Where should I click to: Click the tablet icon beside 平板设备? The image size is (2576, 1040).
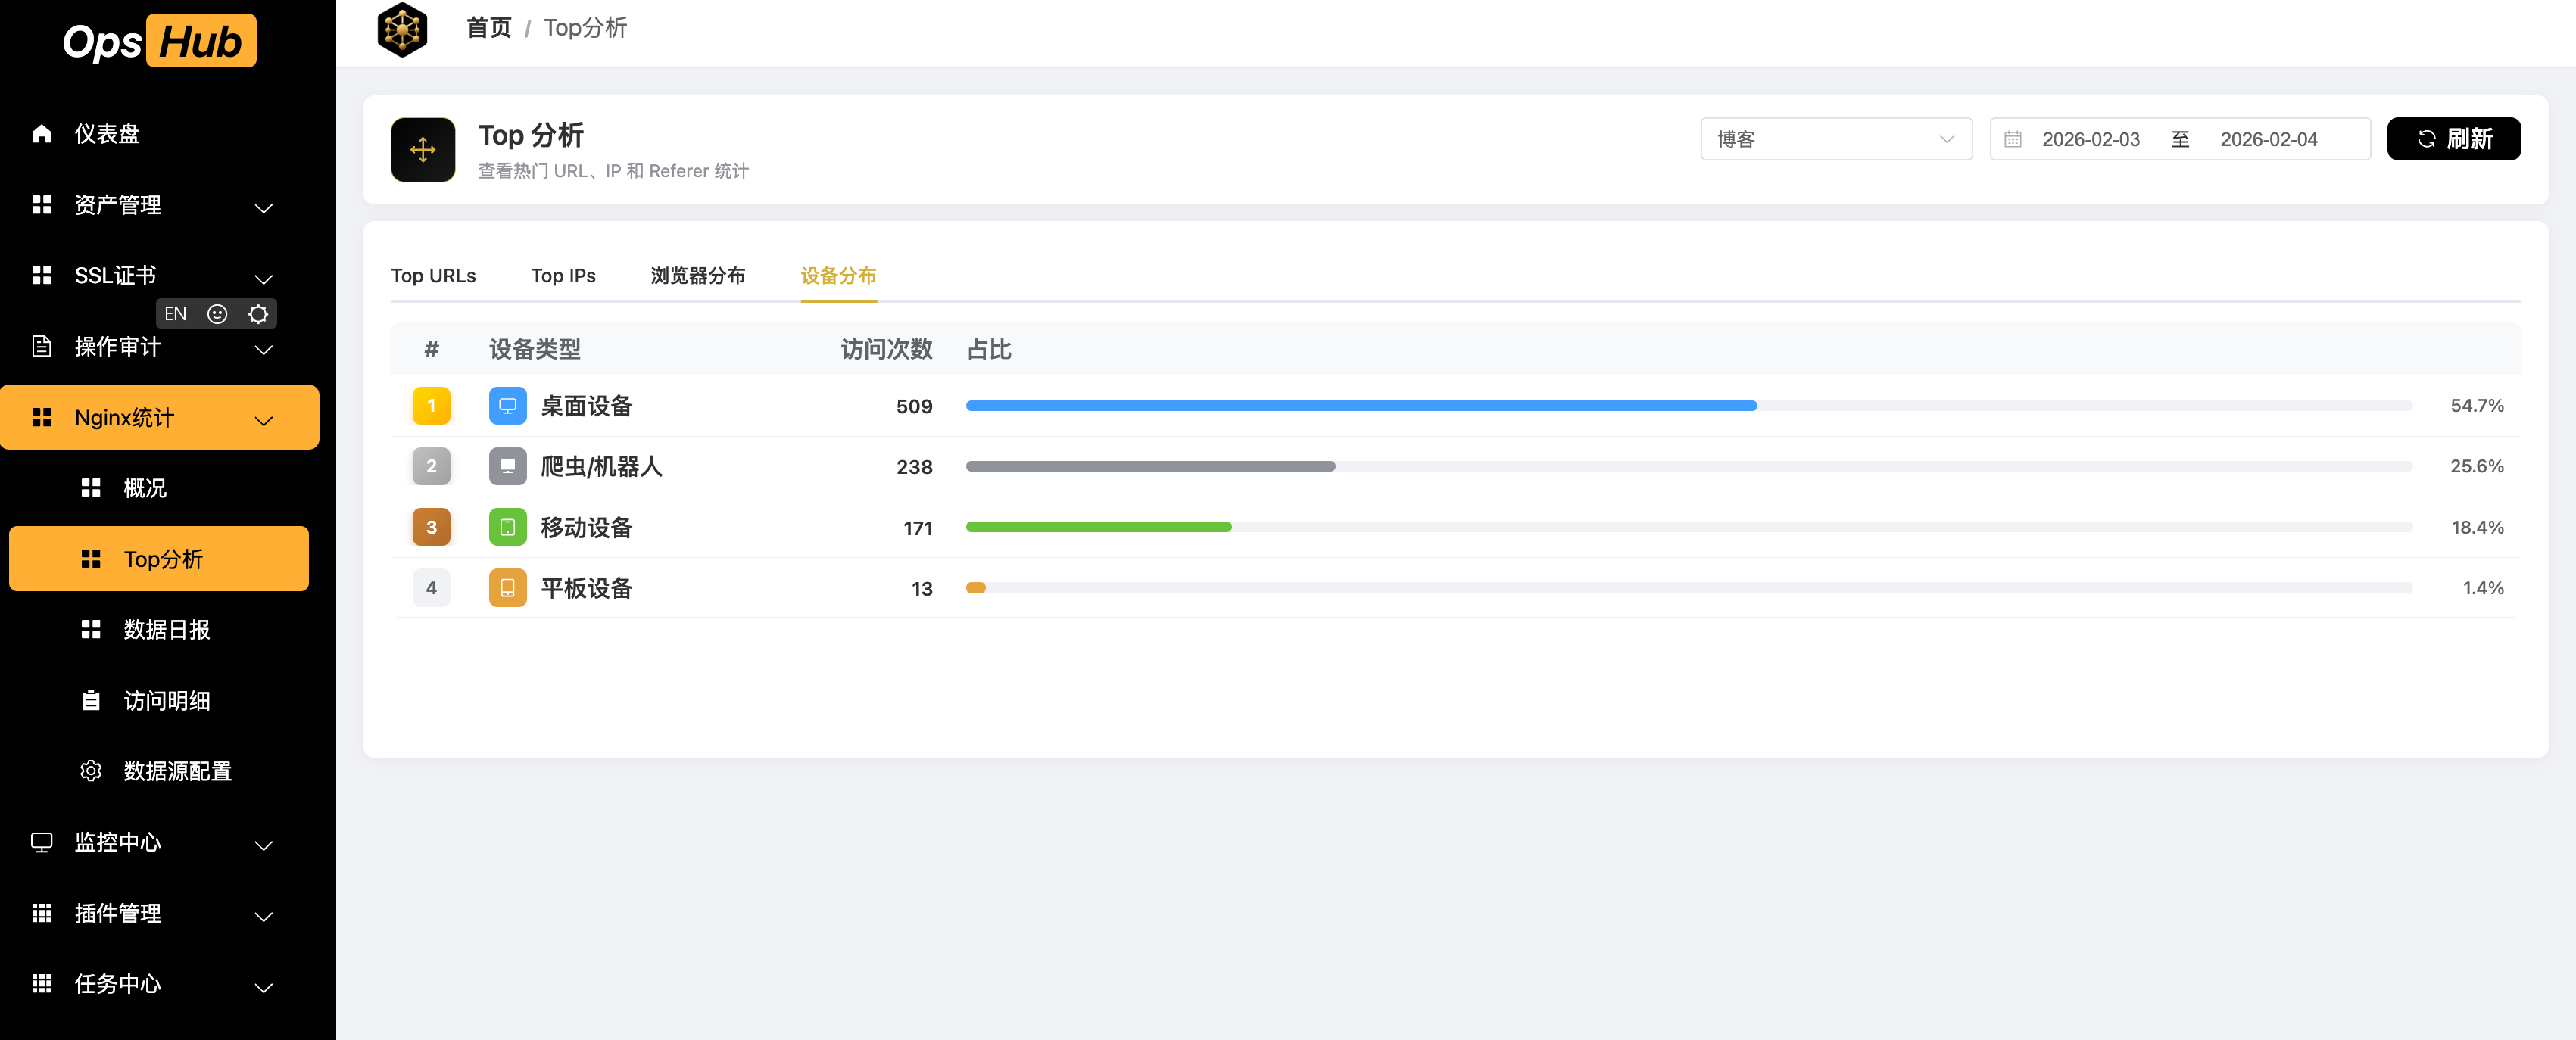508,588
